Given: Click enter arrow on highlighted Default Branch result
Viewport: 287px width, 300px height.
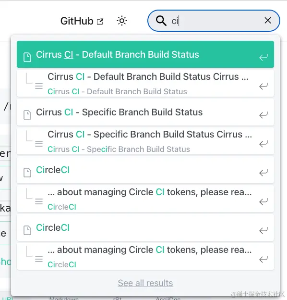Looking at the screenshot, I should tap(263, 57).
